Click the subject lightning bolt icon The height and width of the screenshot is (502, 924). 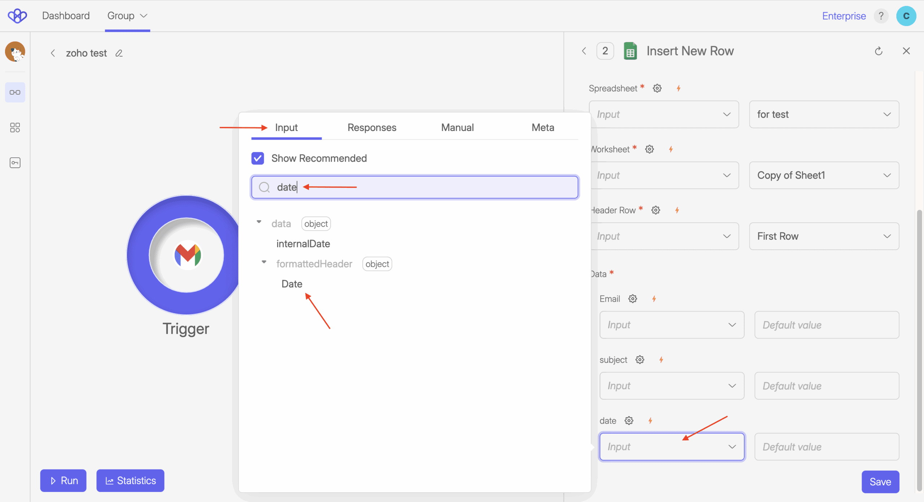tap(661, 360)
